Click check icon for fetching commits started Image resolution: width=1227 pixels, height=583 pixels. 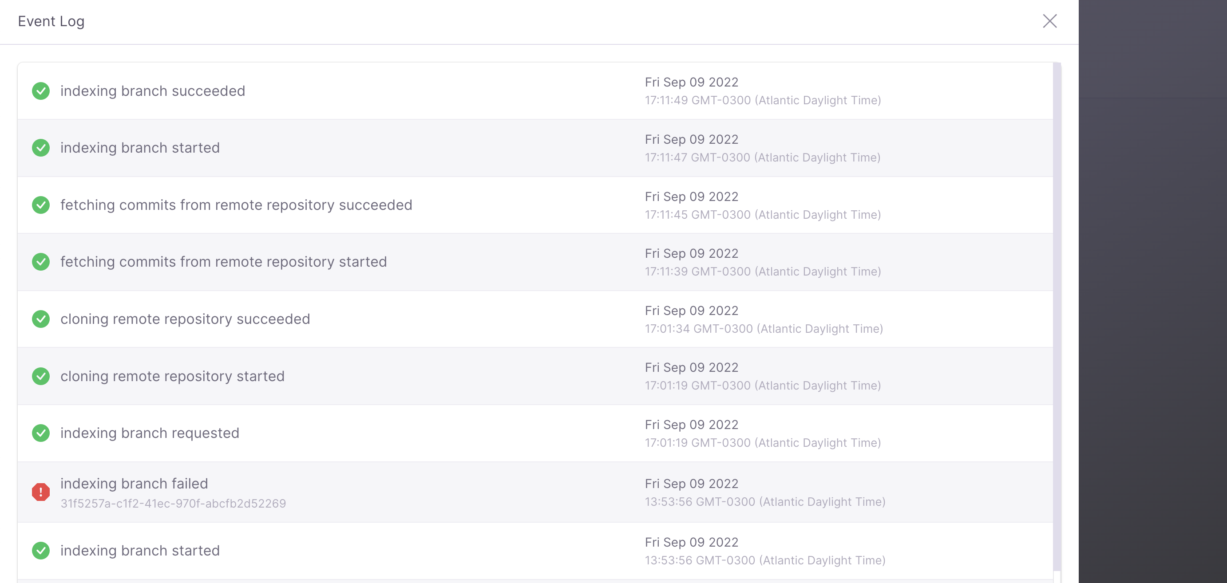(41, 262)
